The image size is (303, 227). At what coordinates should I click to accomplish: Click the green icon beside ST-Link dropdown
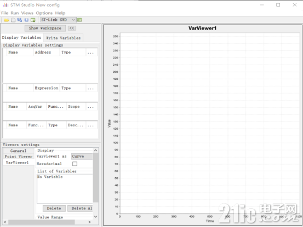pos(79,20)
